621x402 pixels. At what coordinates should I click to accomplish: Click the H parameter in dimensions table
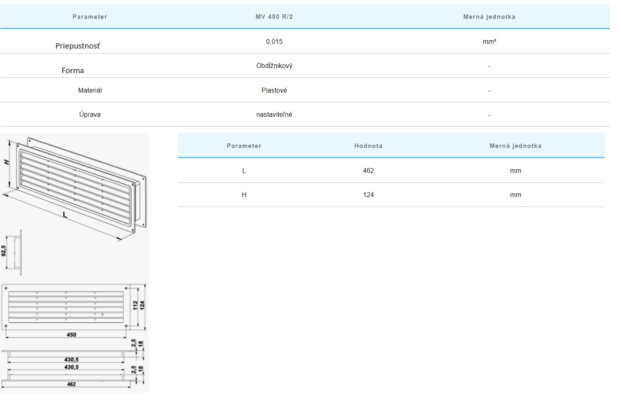[x=244, y=195]
